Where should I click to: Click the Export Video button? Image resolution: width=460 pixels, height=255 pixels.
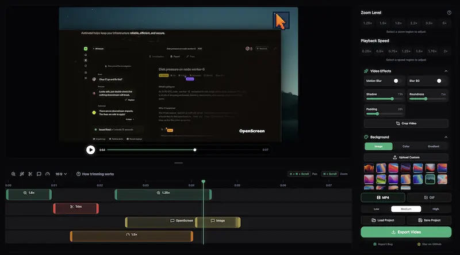click(x=406, y=232)
